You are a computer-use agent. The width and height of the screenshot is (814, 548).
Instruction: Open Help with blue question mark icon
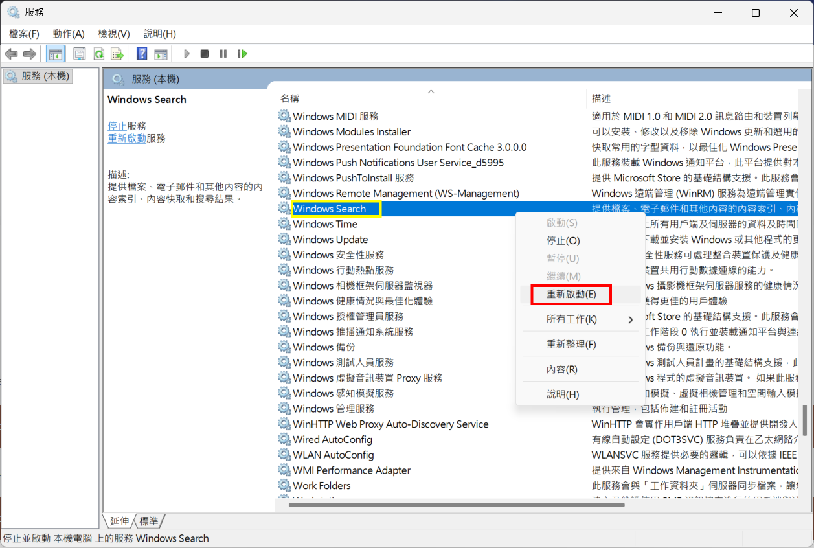tap(142, 54)
